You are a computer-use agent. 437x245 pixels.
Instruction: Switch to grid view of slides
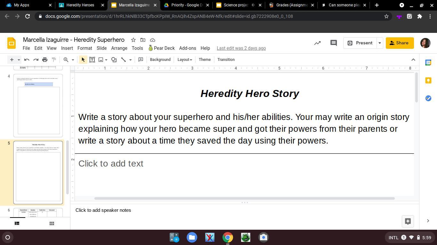click(52, 223)
